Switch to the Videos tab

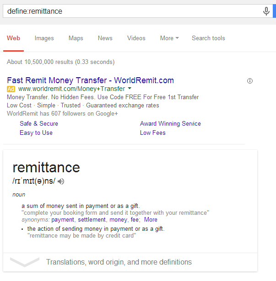[x=136, y=38]
